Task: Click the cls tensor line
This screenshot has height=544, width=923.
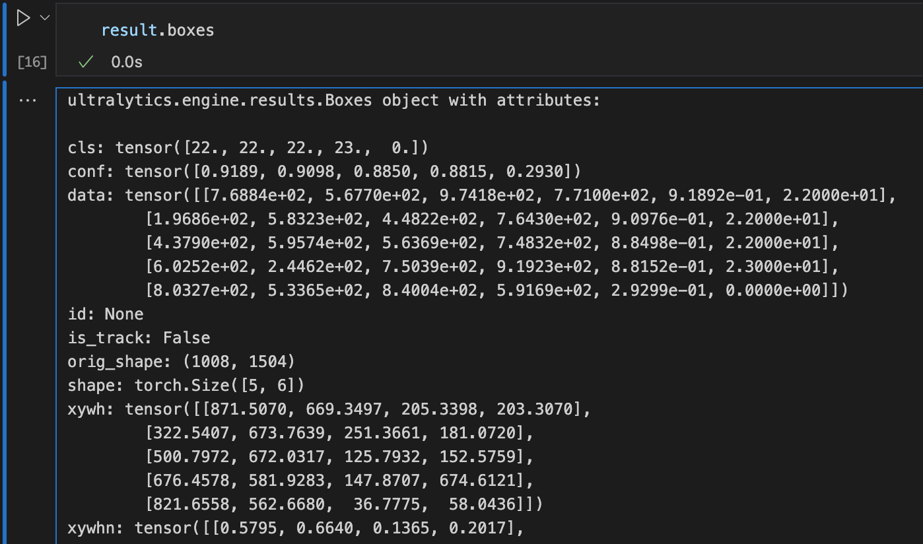Action: pos(248,148)
